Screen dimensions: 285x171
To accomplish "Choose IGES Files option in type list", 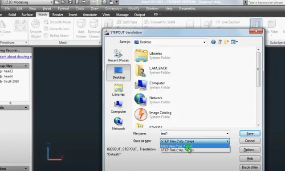I will pyautogui.click(x=195, y=146).
